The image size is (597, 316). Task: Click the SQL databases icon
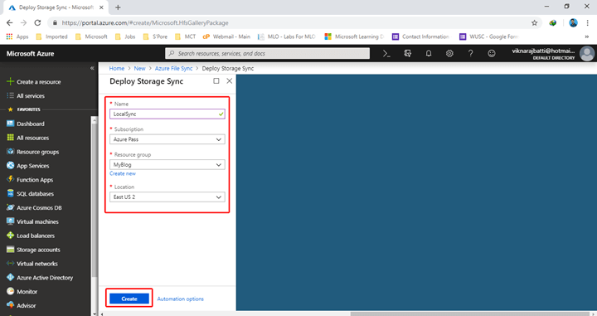point(10,193)
